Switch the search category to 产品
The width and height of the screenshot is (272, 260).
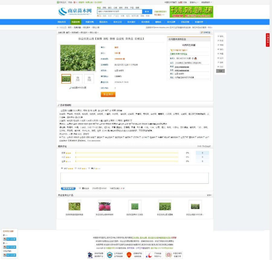point(132,8)
